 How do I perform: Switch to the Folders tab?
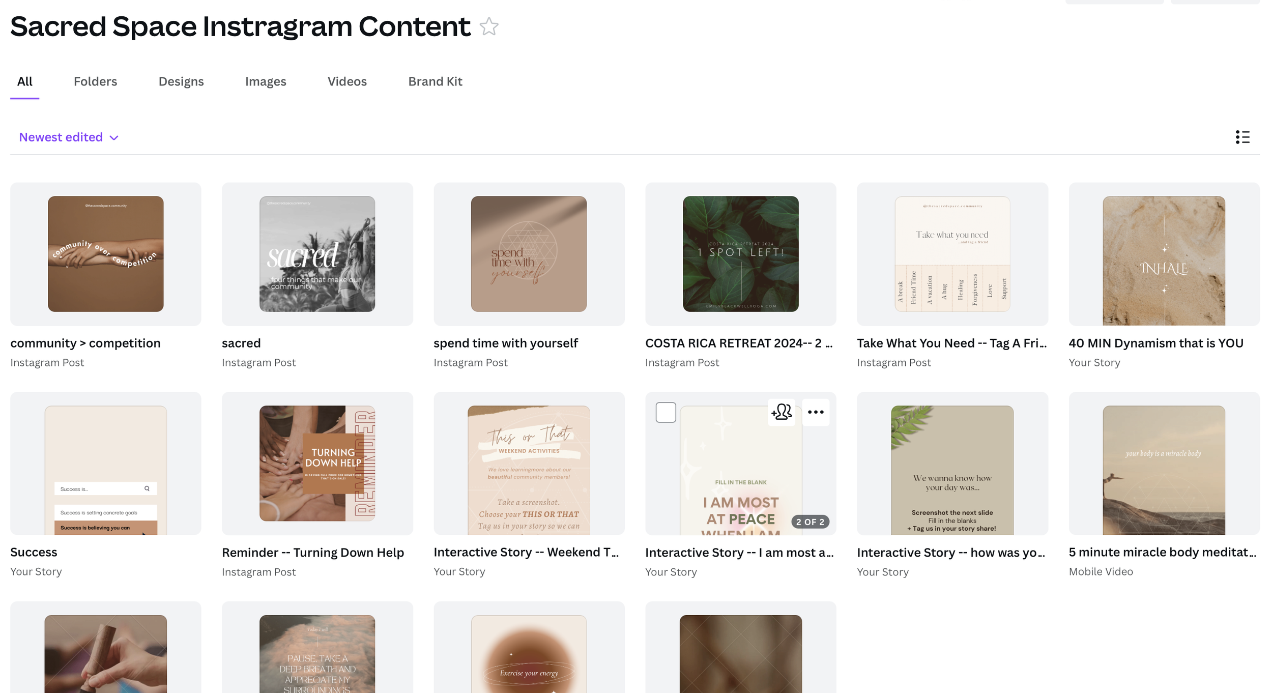click(x=95, y=81)
